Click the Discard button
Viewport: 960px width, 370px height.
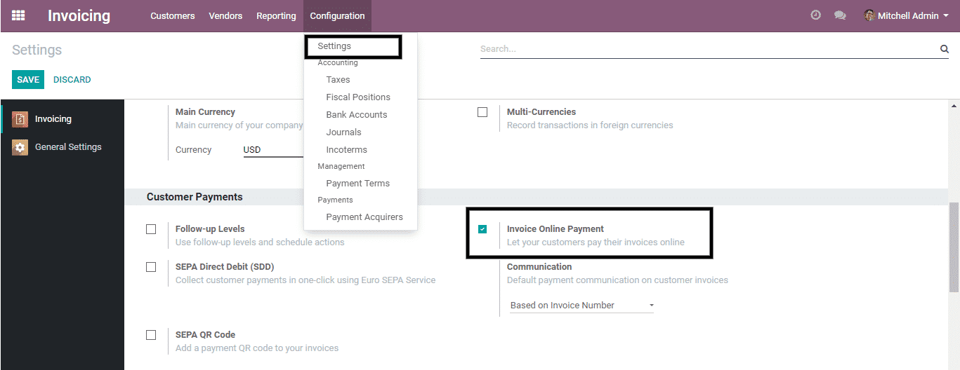72,80
